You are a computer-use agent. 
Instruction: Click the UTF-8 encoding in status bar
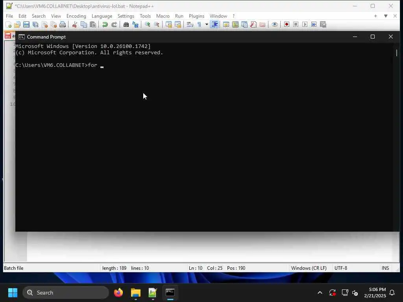pos(341,268)
